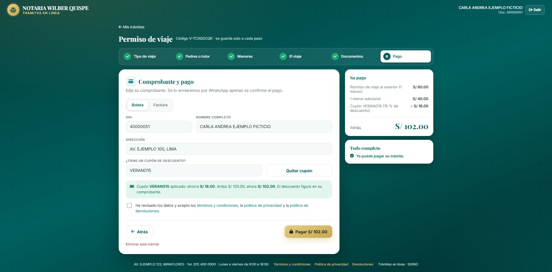552x272 pixels.
Task: Click the credit card icon beside Comprobante y pago
Action: coord(131,81)
